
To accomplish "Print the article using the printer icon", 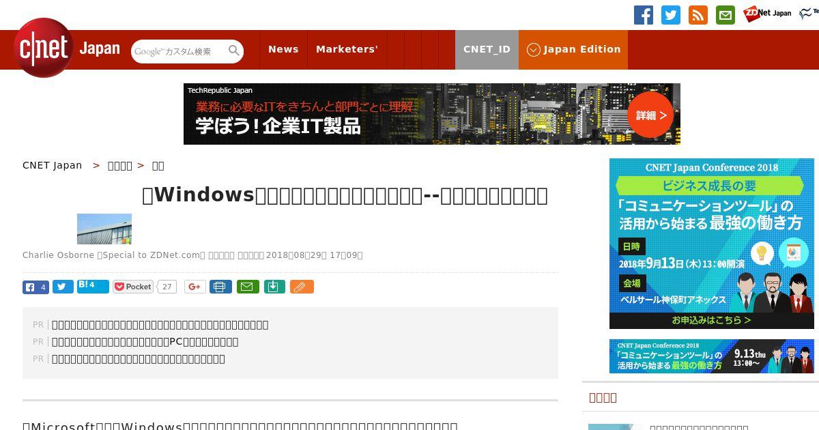I will coord(220,287).
